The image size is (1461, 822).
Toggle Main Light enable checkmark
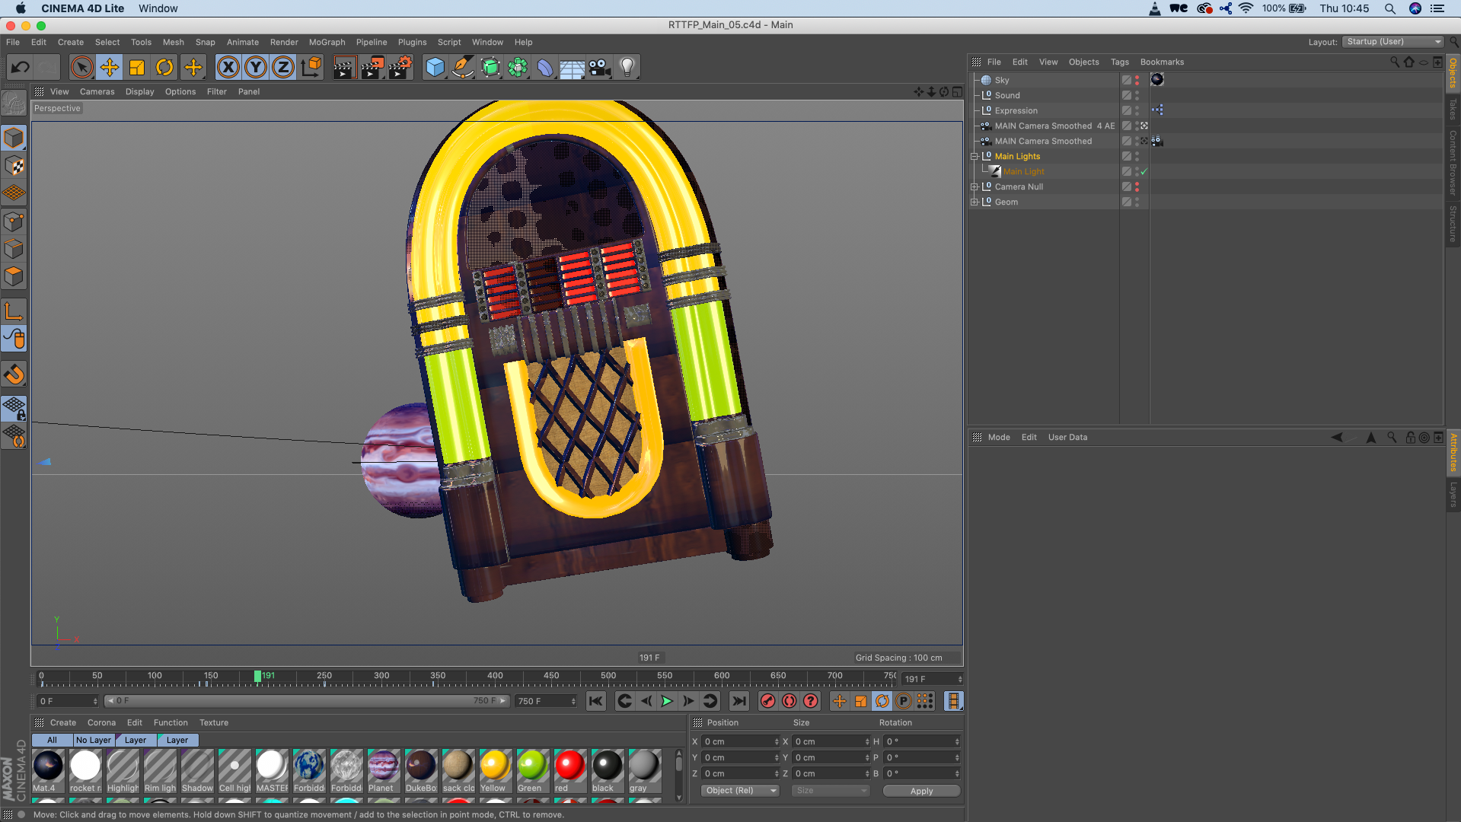(x=1144, y=172)
